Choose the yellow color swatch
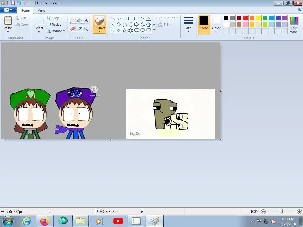This screenshot has width=303, height=227. coord(259,18)
